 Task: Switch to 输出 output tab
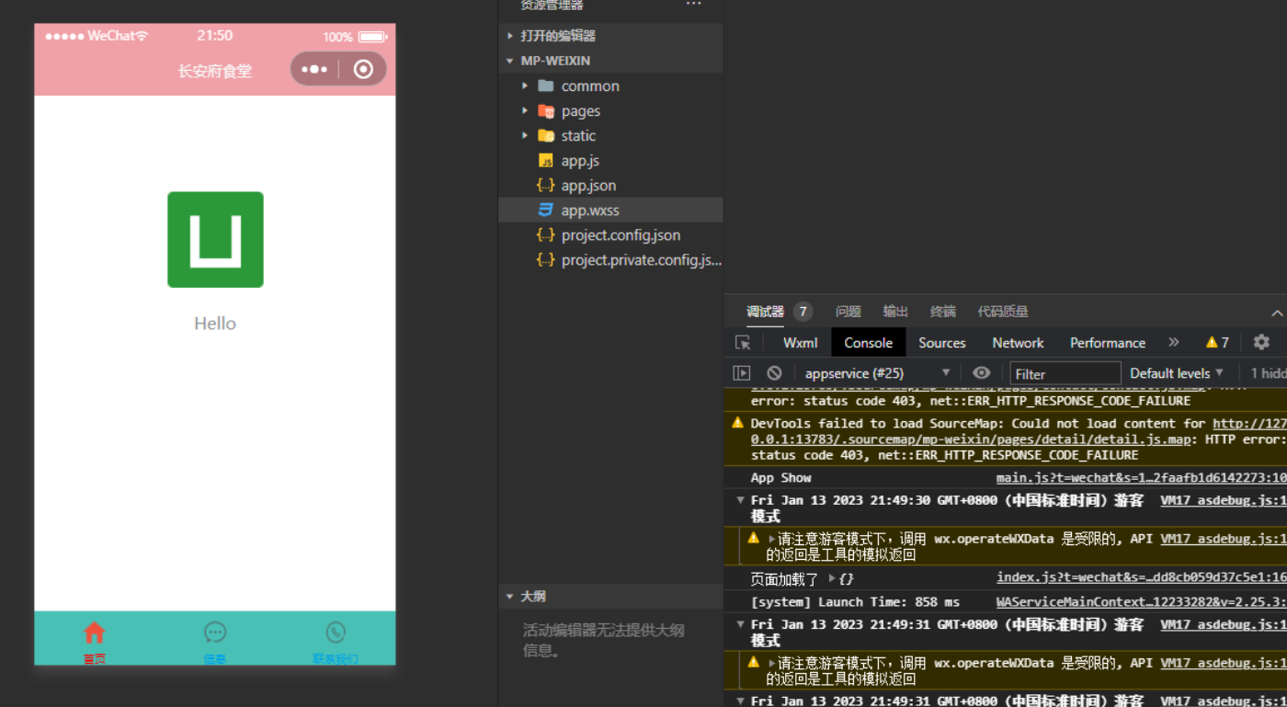point(895,312)
